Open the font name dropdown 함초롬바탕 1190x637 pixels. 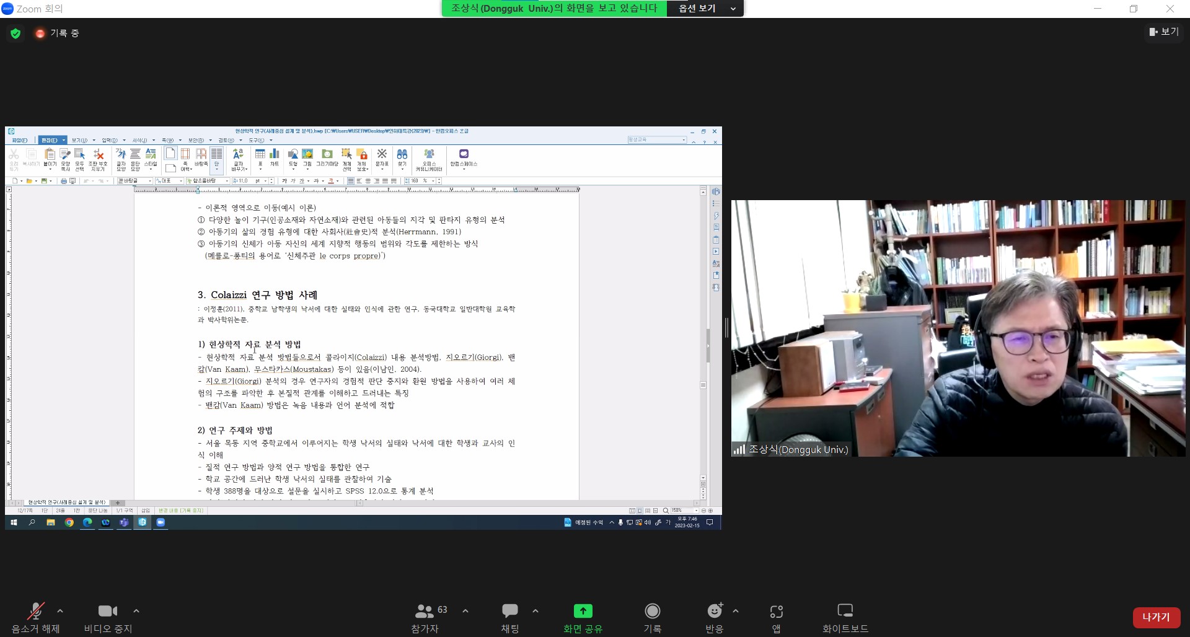[208, 181]
